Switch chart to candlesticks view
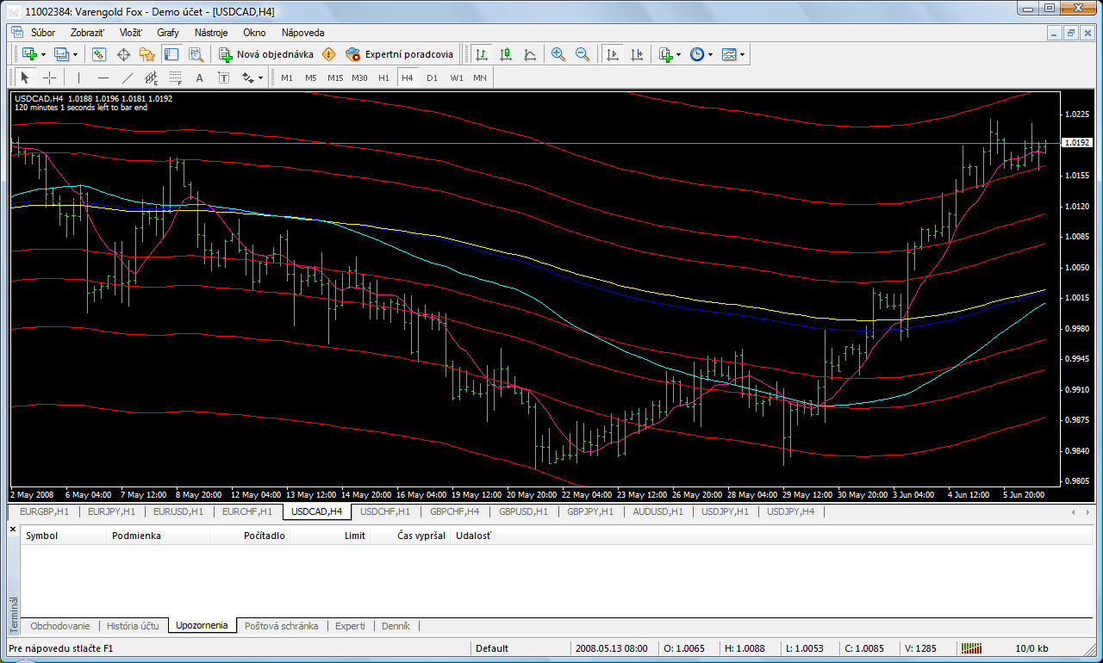 [x=506, y=54]
